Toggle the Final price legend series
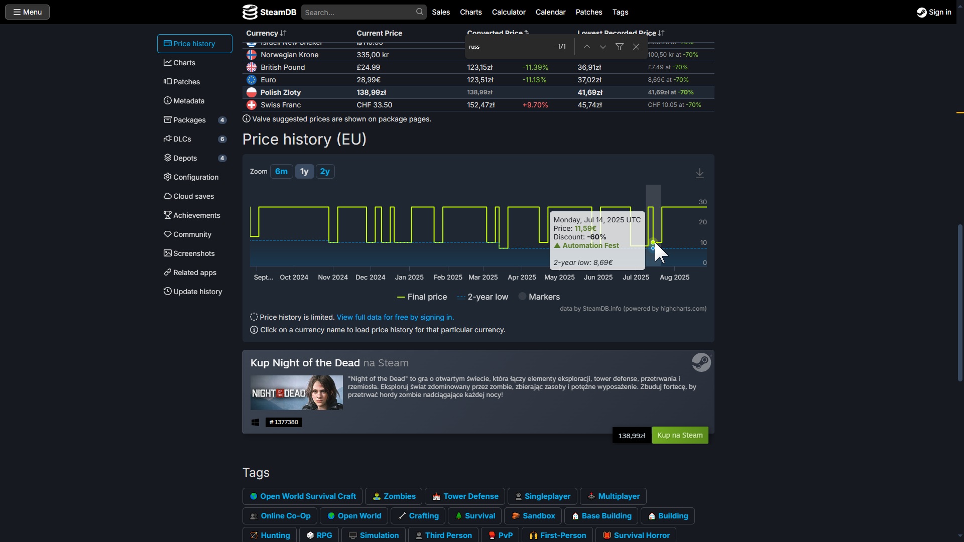 (x=422, y=297)
